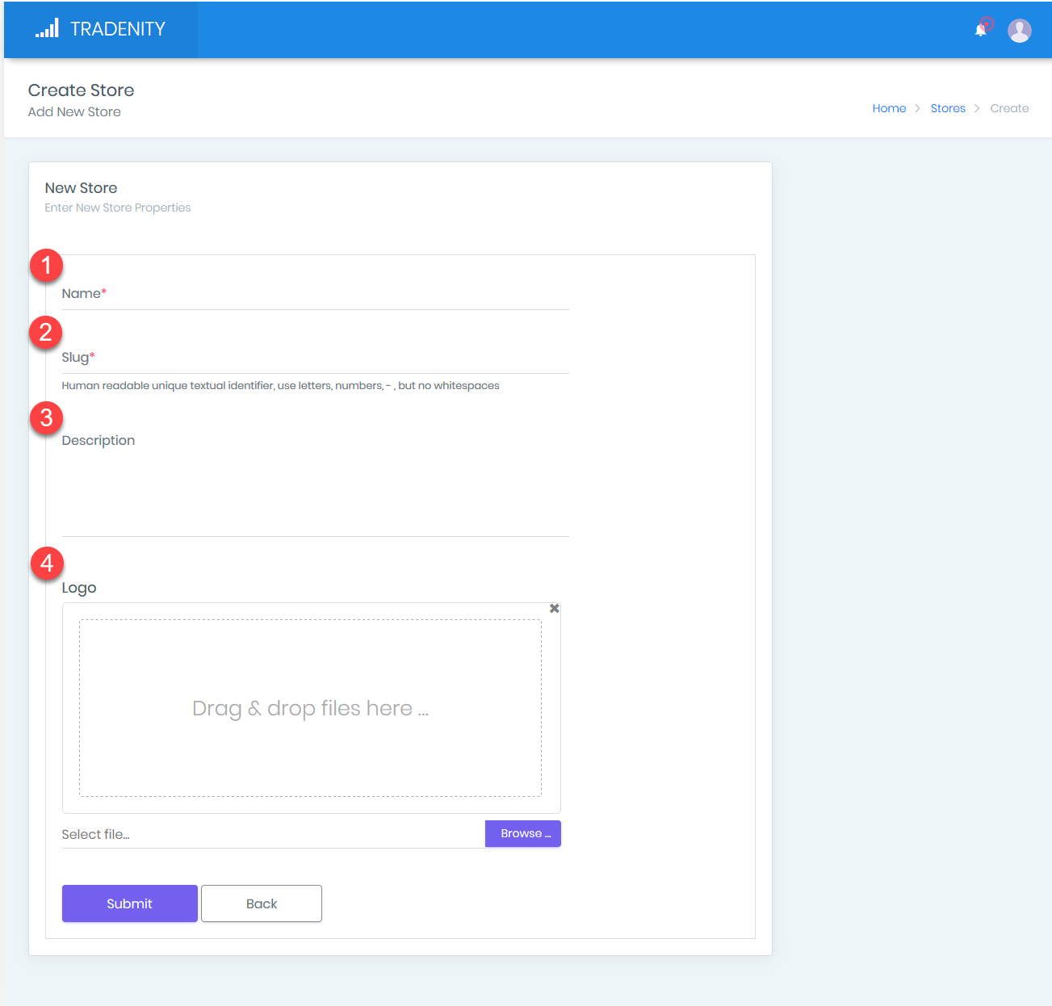Click 'Enter New Store Properties' text
1052x1006 pixels.
pos(118,207)
